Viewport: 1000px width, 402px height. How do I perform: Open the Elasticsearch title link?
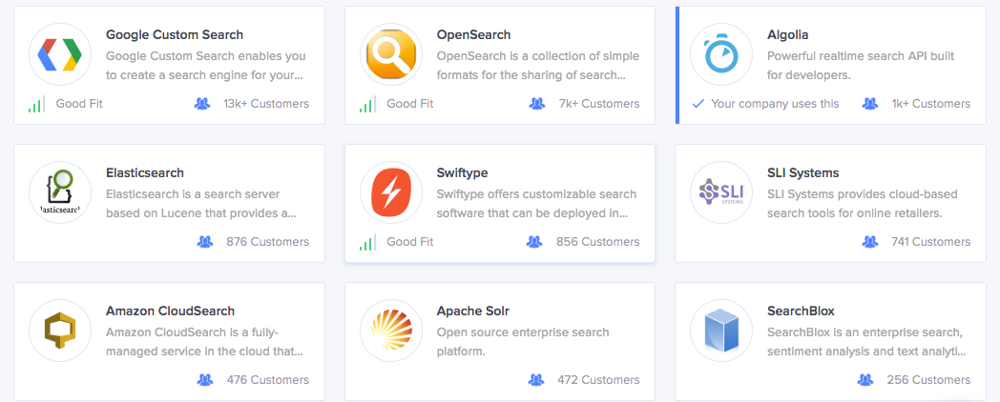coord(144,173)
